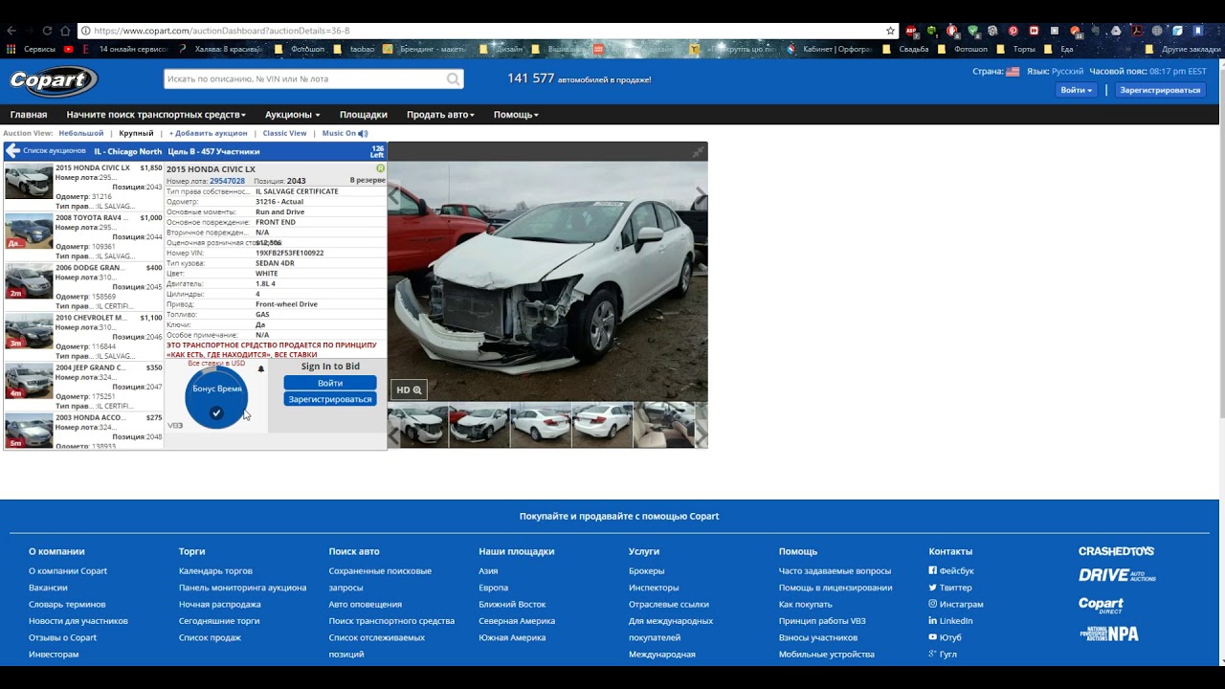Screen dimensions: 1225x689
Task: Switch auction view to Небольшой
Action: click(81, 133)
